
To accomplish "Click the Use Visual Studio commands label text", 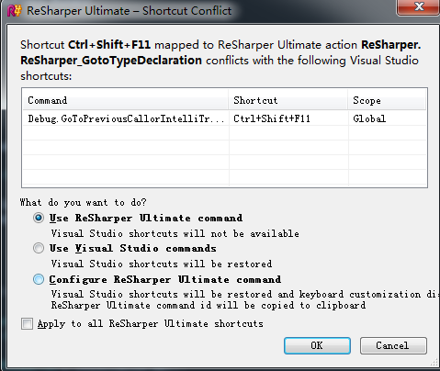I will 133,248.
